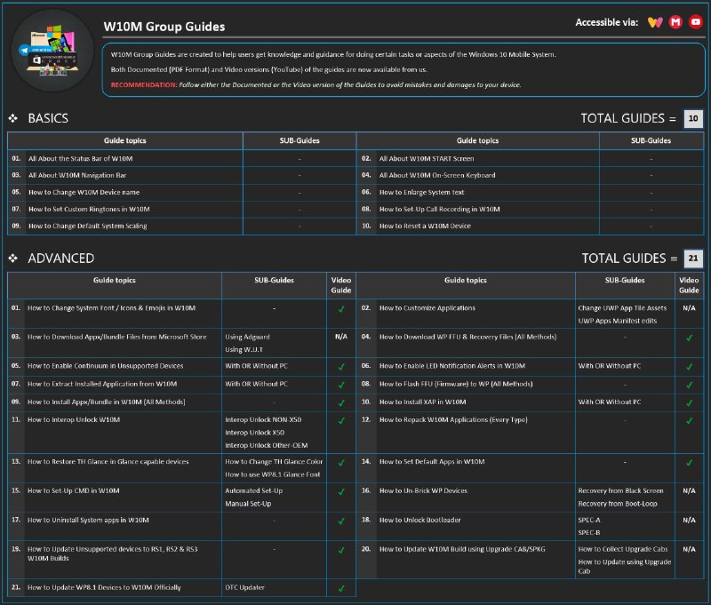The width and height of the screenshot is (711, 605).
Task: Select 'How to Reset a W10M Device'
Action: pos(425,226)
